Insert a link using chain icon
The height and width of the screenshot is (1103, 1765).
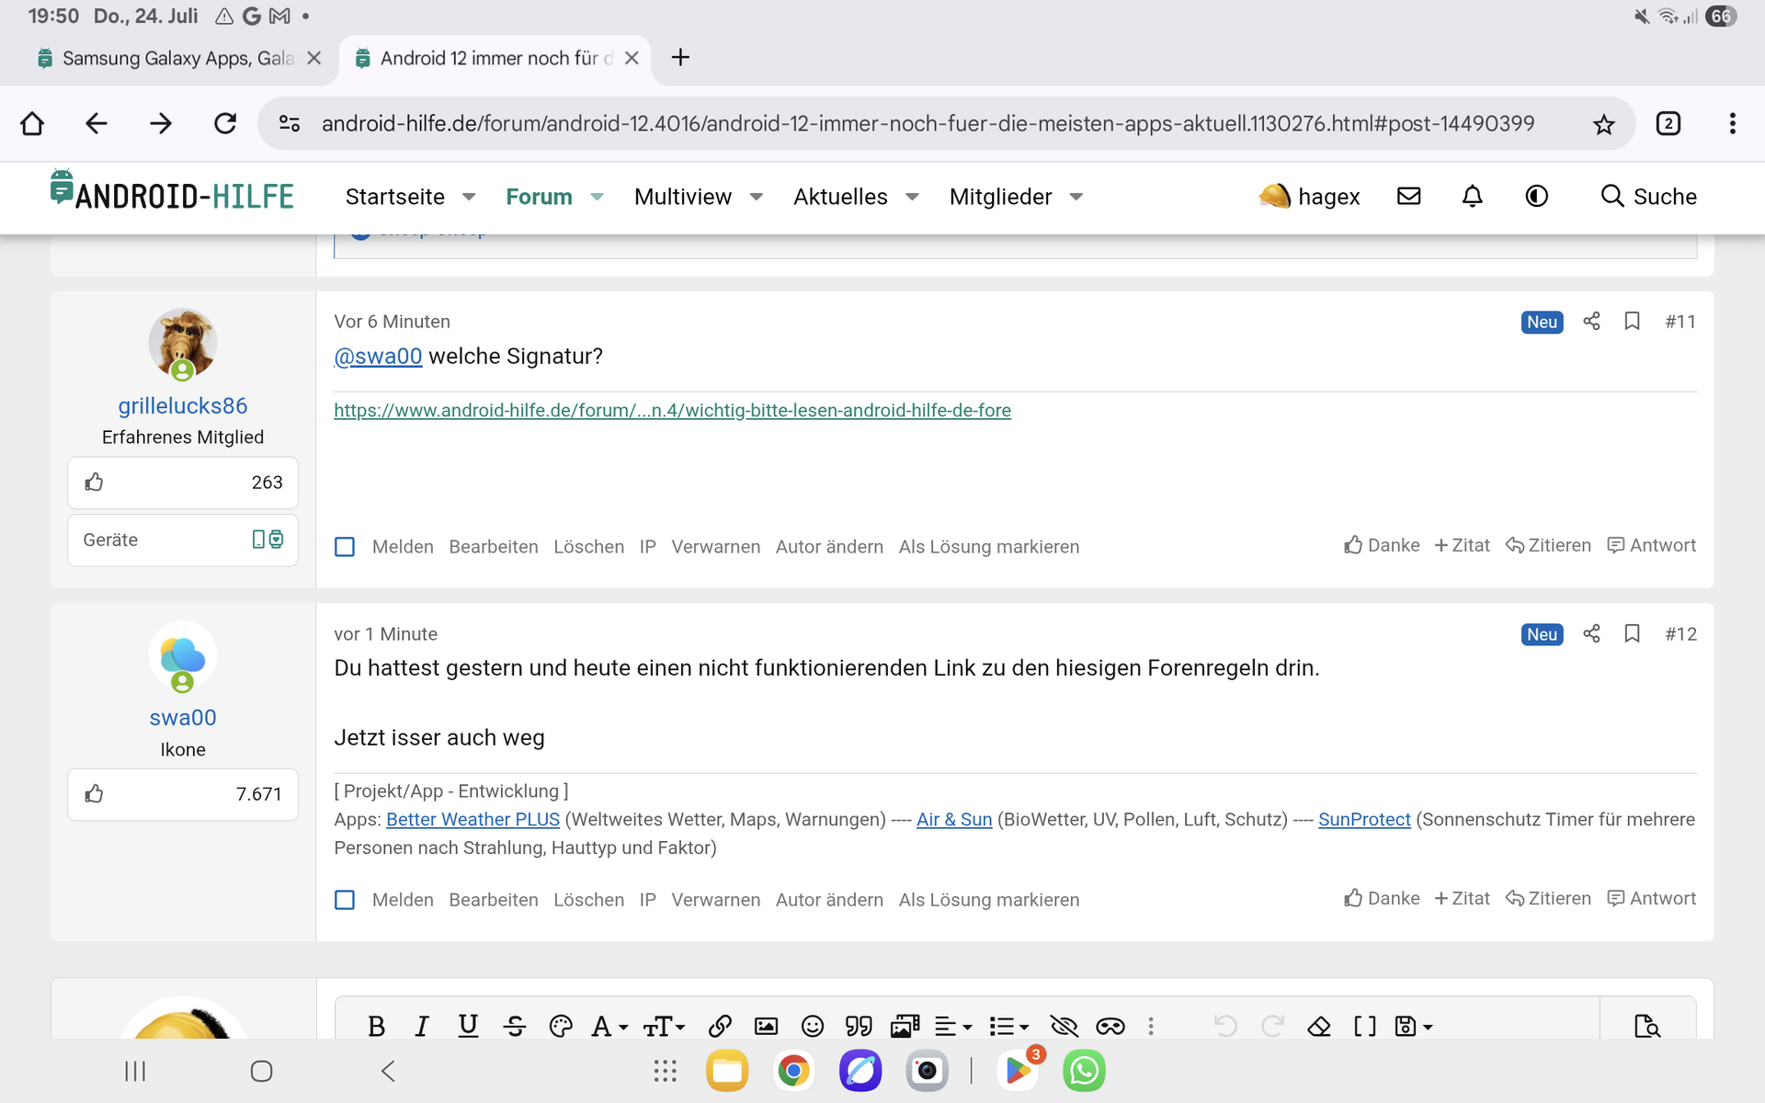pos(720,1026)
